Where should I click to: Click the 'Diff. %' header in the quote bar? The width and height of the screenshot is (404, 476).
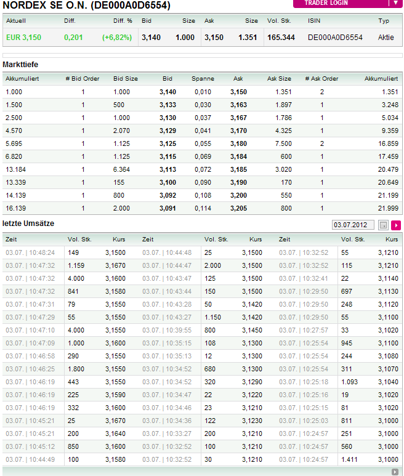click(123, 21)
